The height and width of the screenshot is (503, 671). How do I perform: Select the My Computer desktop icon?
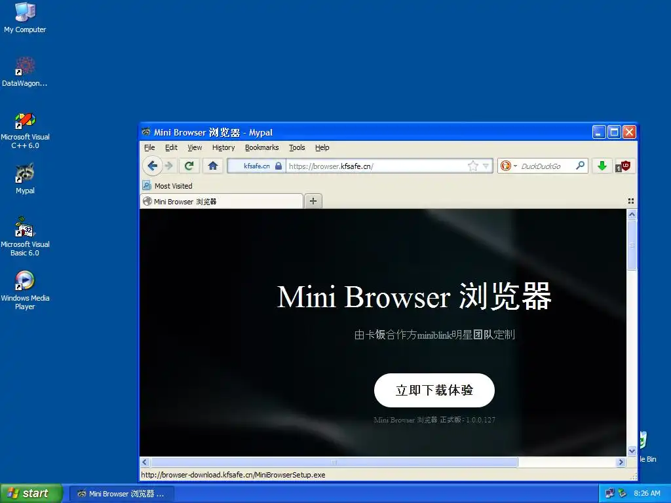[25, 18]
